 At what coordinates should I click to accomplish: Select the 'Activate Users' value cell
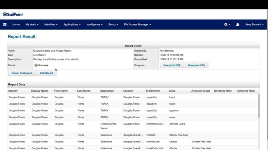point(177,124)
